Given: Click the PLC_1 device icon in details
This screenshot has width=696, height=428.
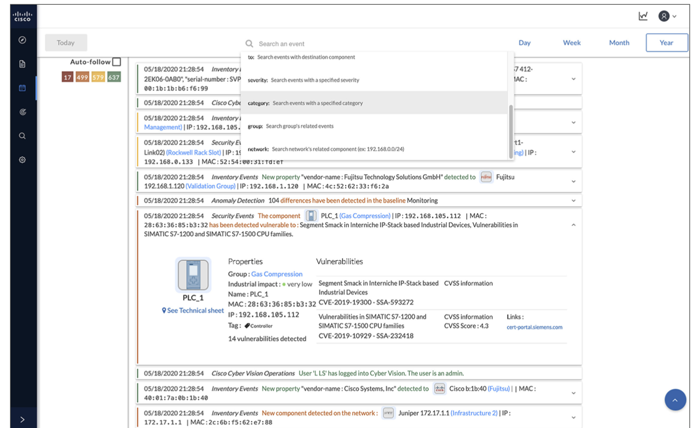Looking at the screenshot, I should [x=193, y=275].
